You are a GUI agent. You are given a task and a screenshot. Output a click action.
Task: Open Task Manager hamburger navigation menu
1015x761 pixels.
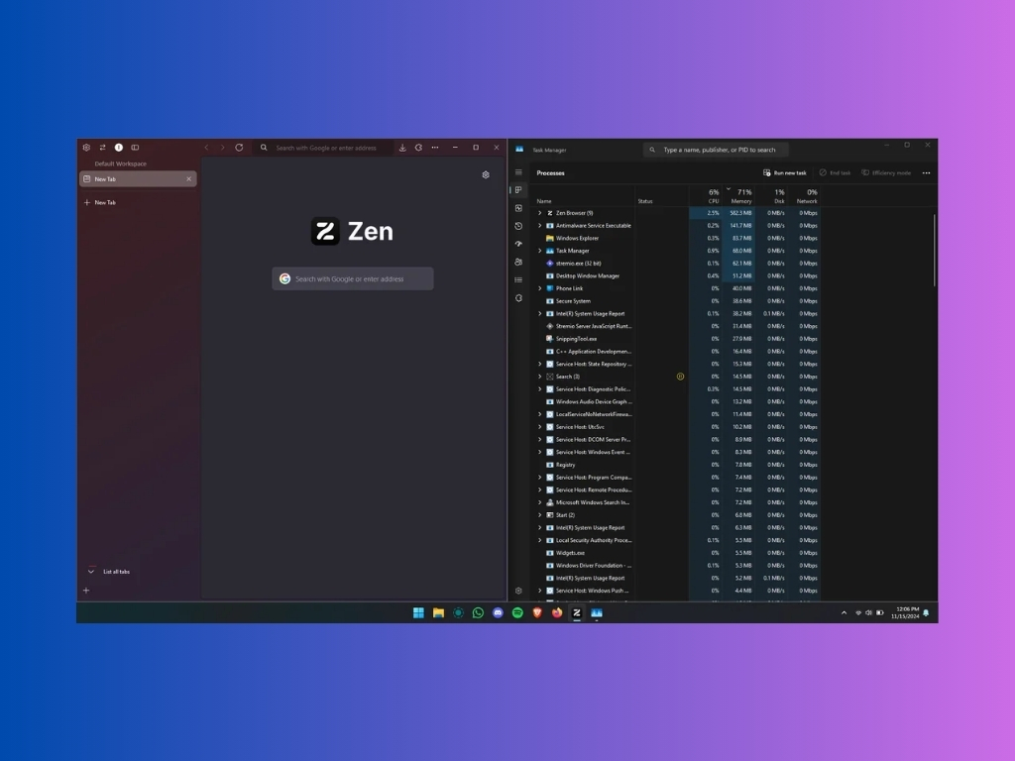coord(518,172)
